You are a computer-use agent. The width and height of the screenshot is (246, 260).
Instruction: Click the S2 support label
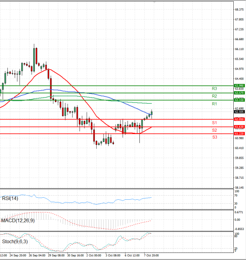click(214, 130)
